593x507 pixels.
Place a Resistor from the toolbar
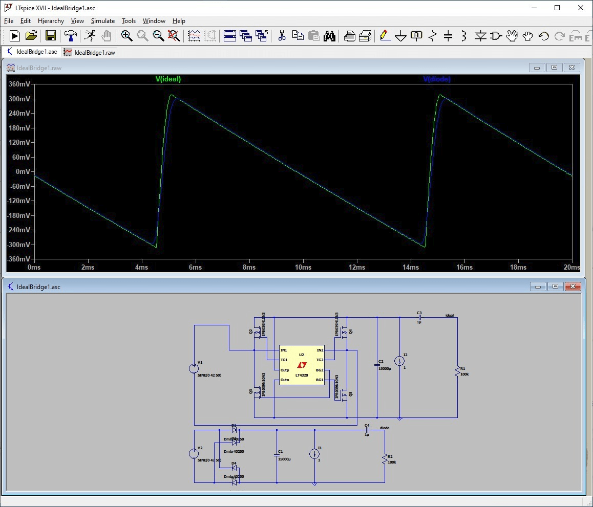pyautogui.click(x=433, y=36)
